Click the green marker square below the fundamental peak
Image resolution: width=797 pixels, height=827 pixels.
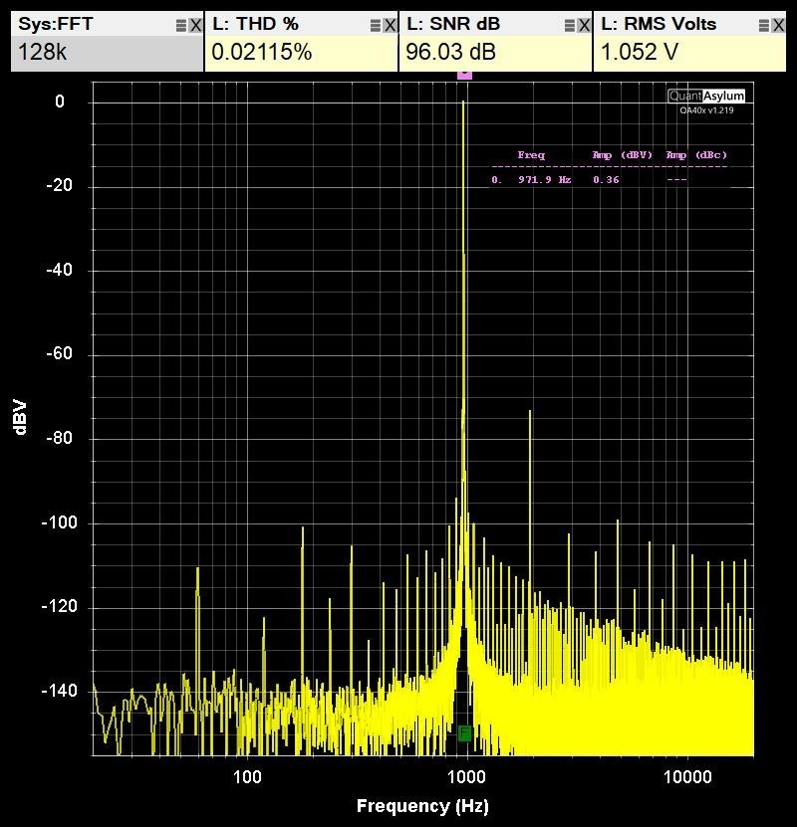[464, 734]
